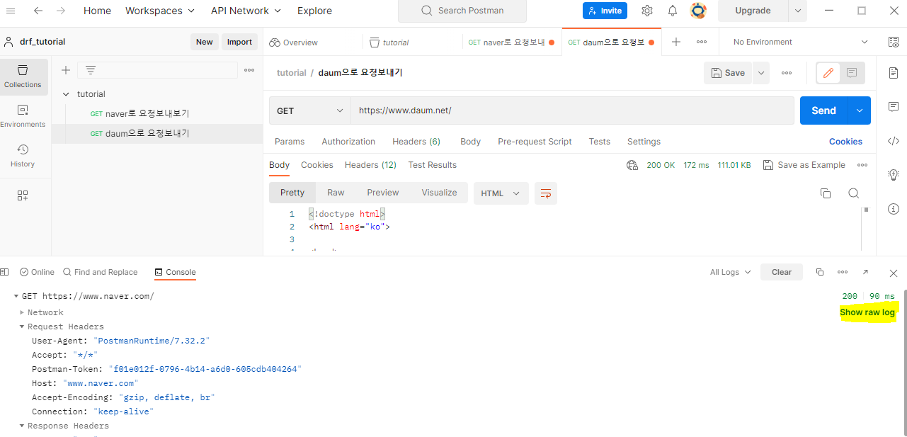Switch response view to Raw
The width and height of the screenshot is (907, 437).
click(336, 193)
